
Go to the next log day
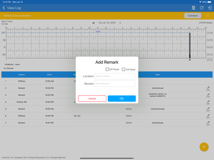(120, 23)
